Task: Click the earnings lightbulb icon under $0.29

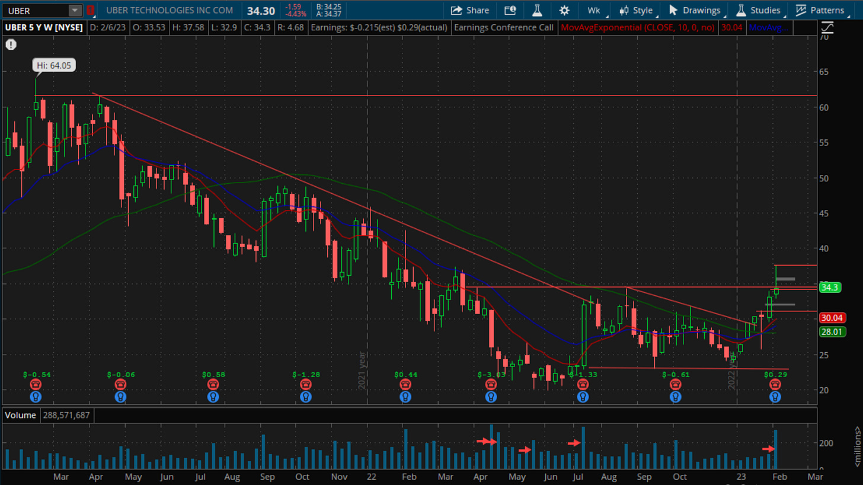Action: (775, 397)
